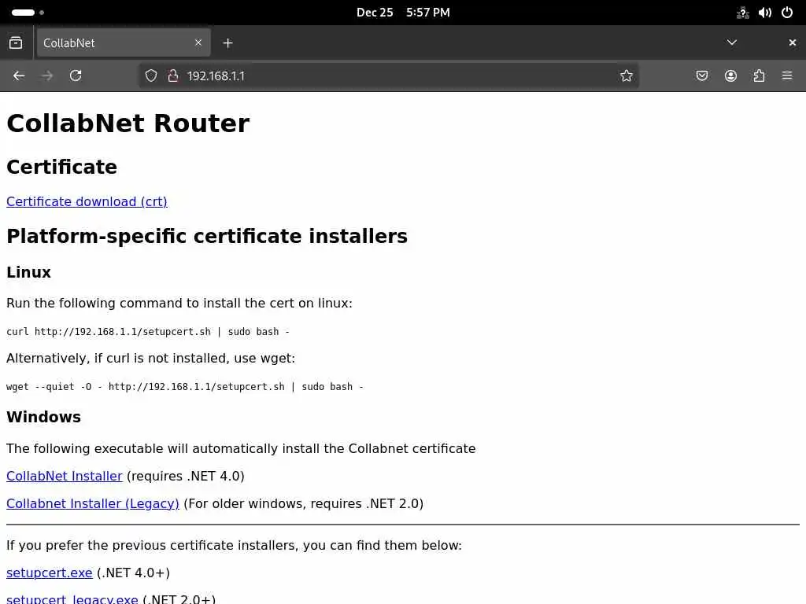The height and width of the screenshot is (604, 806).
Task: Focus the address bar showing 192.168.1.1
Action: pos(388,76)
